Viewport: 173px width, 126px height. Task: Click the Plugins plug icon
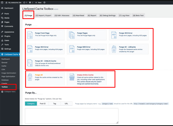[x=2, y=36]
